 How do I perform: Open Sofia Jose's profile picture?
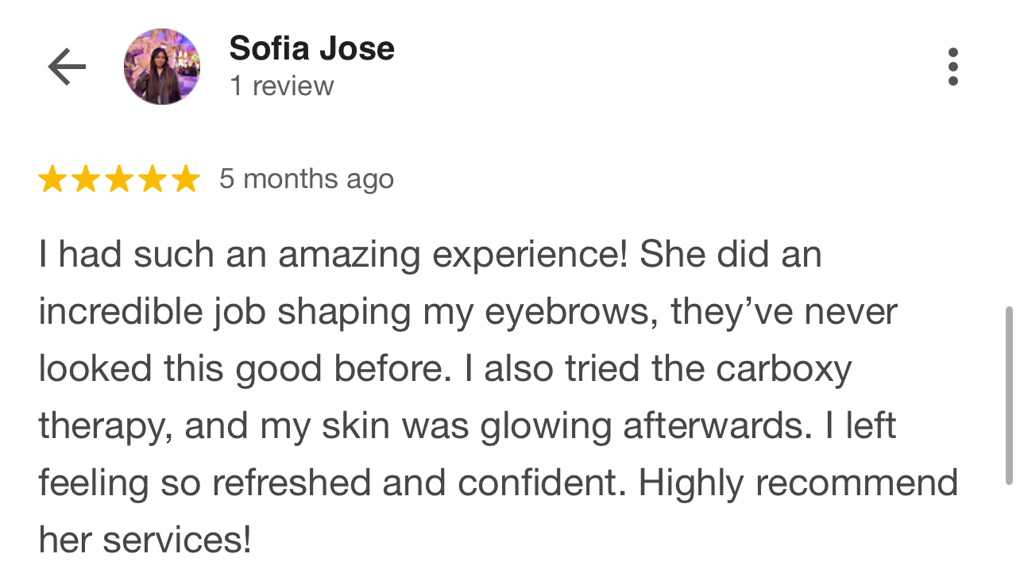click(162, 66)
